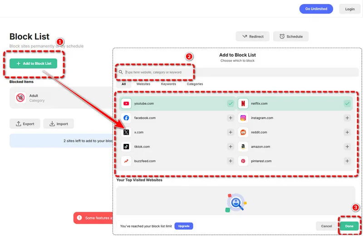The image size is (363, 236).
Task: Click the Login button
Action: (x=349, y=9)
